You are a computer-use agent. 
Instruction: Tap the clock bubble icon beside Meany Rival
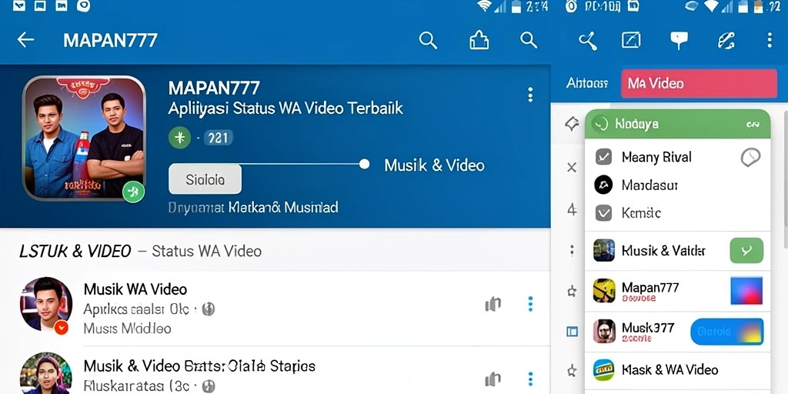(x=750, y=157)
